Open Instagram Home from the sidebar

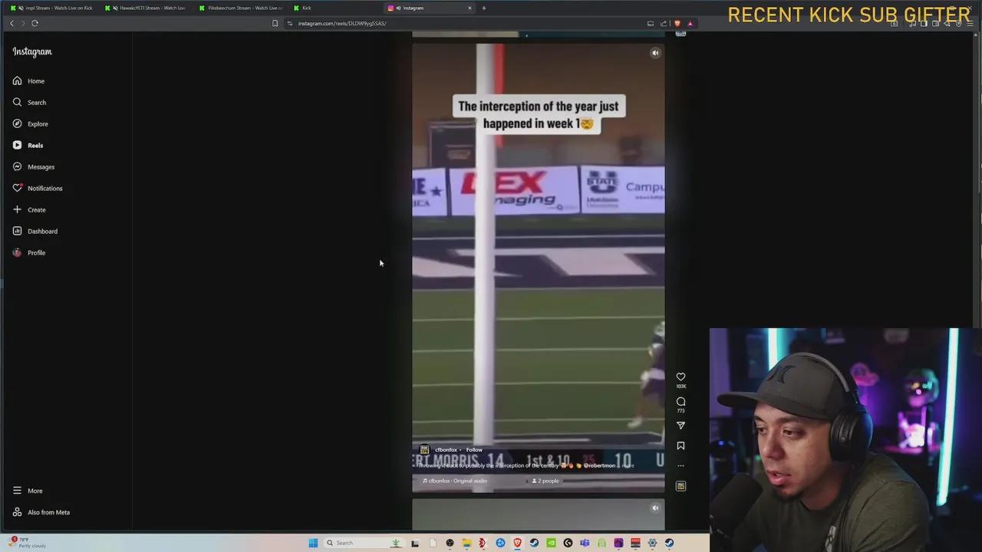(x=28, y=80)
